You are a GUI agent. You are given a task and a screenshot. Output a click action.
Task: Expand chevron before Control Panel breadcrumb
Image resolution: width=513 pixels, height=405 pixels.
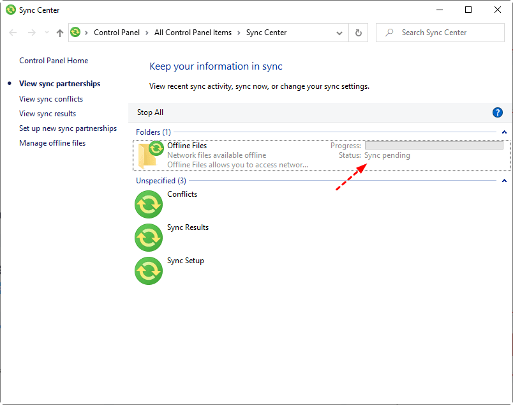[x=86, y=33]
